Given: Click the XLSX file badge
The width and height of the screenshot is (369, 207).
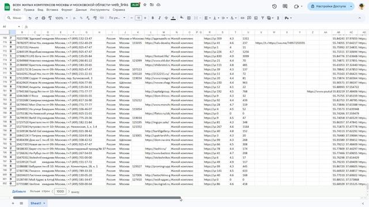Looking at the screenshot, I should coord(135,5).
